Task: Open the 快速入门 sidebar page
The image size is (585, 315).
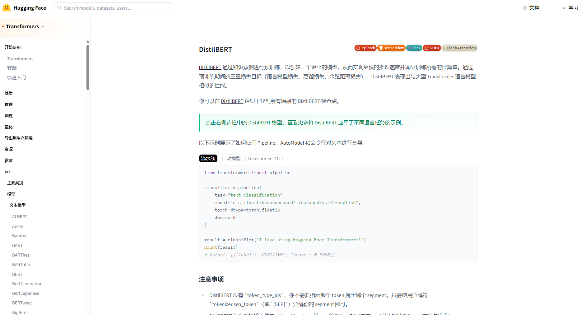Action: (16, 77)
